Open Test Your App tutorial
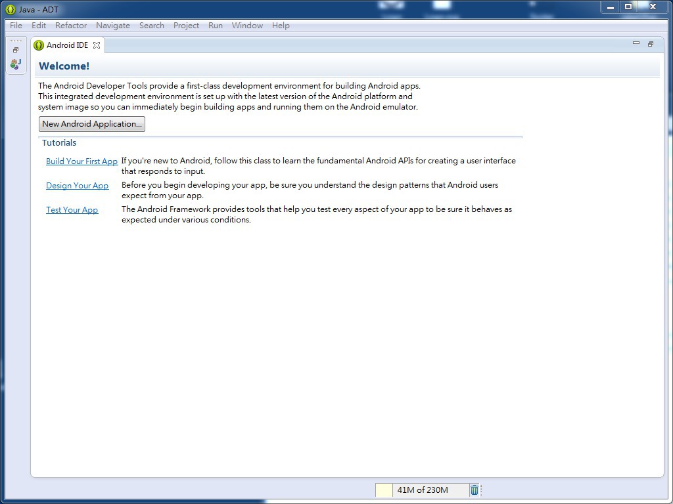 (72, 210)
